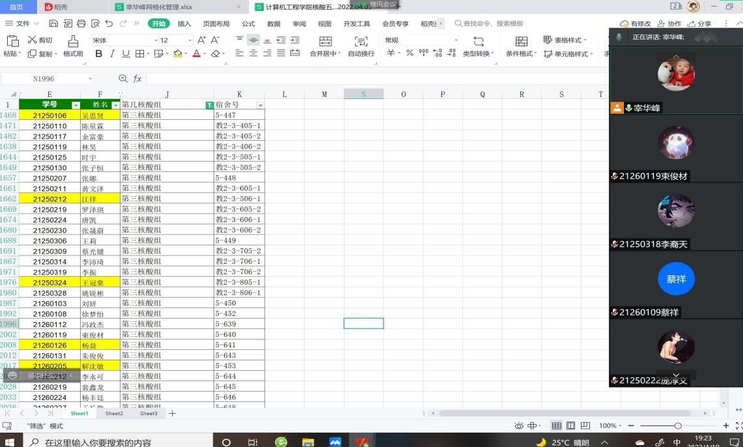Click the Conditional Formatting (条件格式) icon

(521, 41)
